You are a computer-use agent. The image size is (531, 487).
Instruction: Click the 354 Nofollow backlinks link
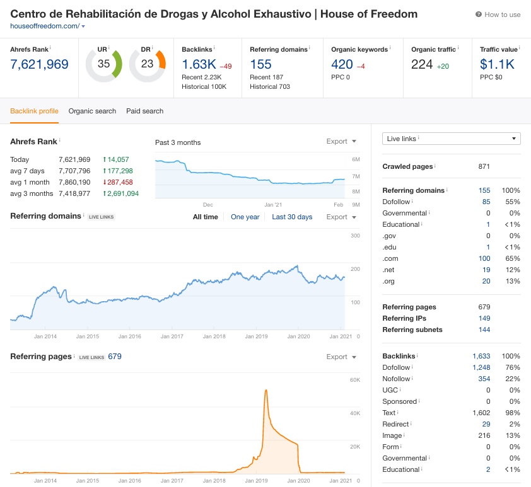pyautogui.click(x=484, y=379)
